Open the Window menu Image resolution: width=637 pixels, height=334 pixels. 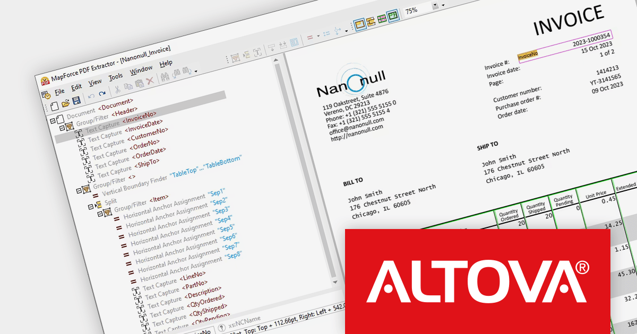pyautogui.click(x=141, y=69)
